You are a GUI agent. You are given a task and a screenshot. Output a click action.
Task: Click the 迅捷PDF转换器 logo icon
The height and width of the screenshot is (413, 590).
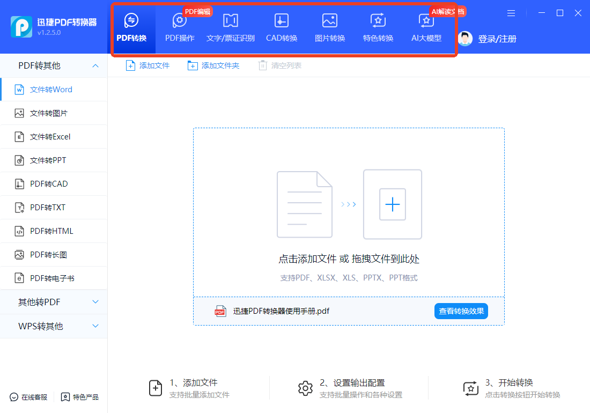coord(21,27)
